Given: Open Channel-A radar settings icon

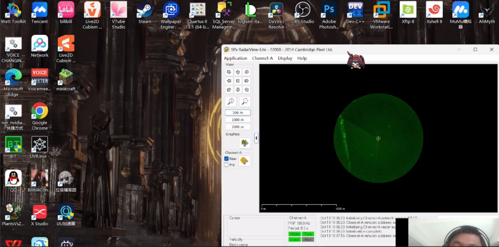Looking at the screenshot, I should 244,161.
